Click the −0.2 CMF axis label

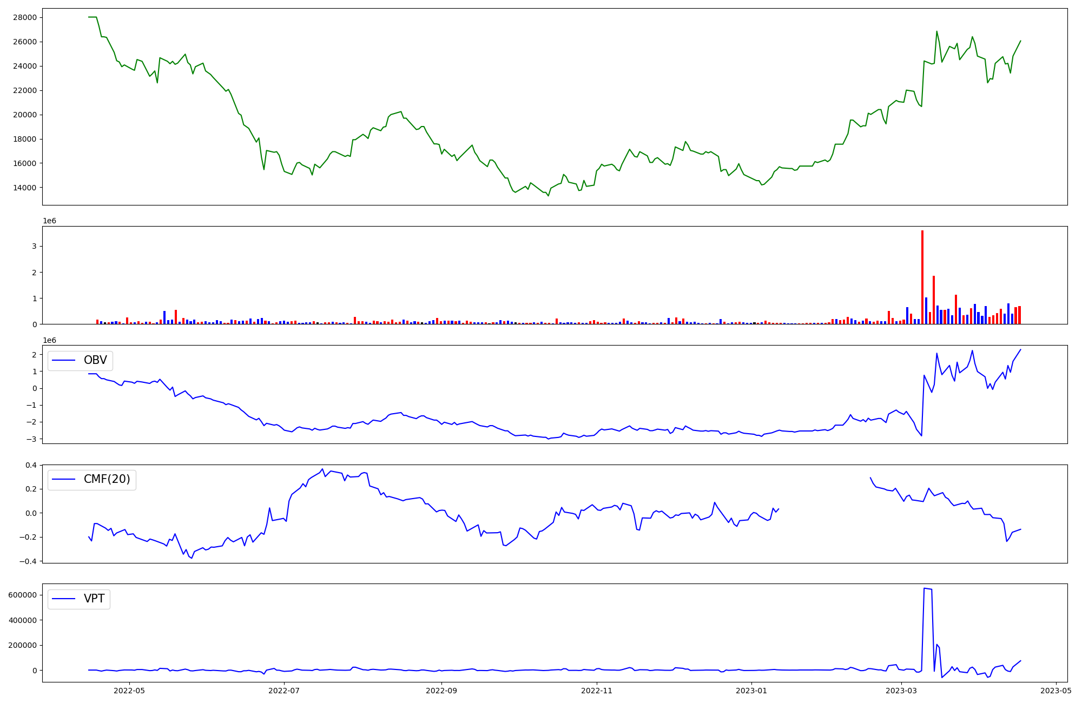point(28,537)
